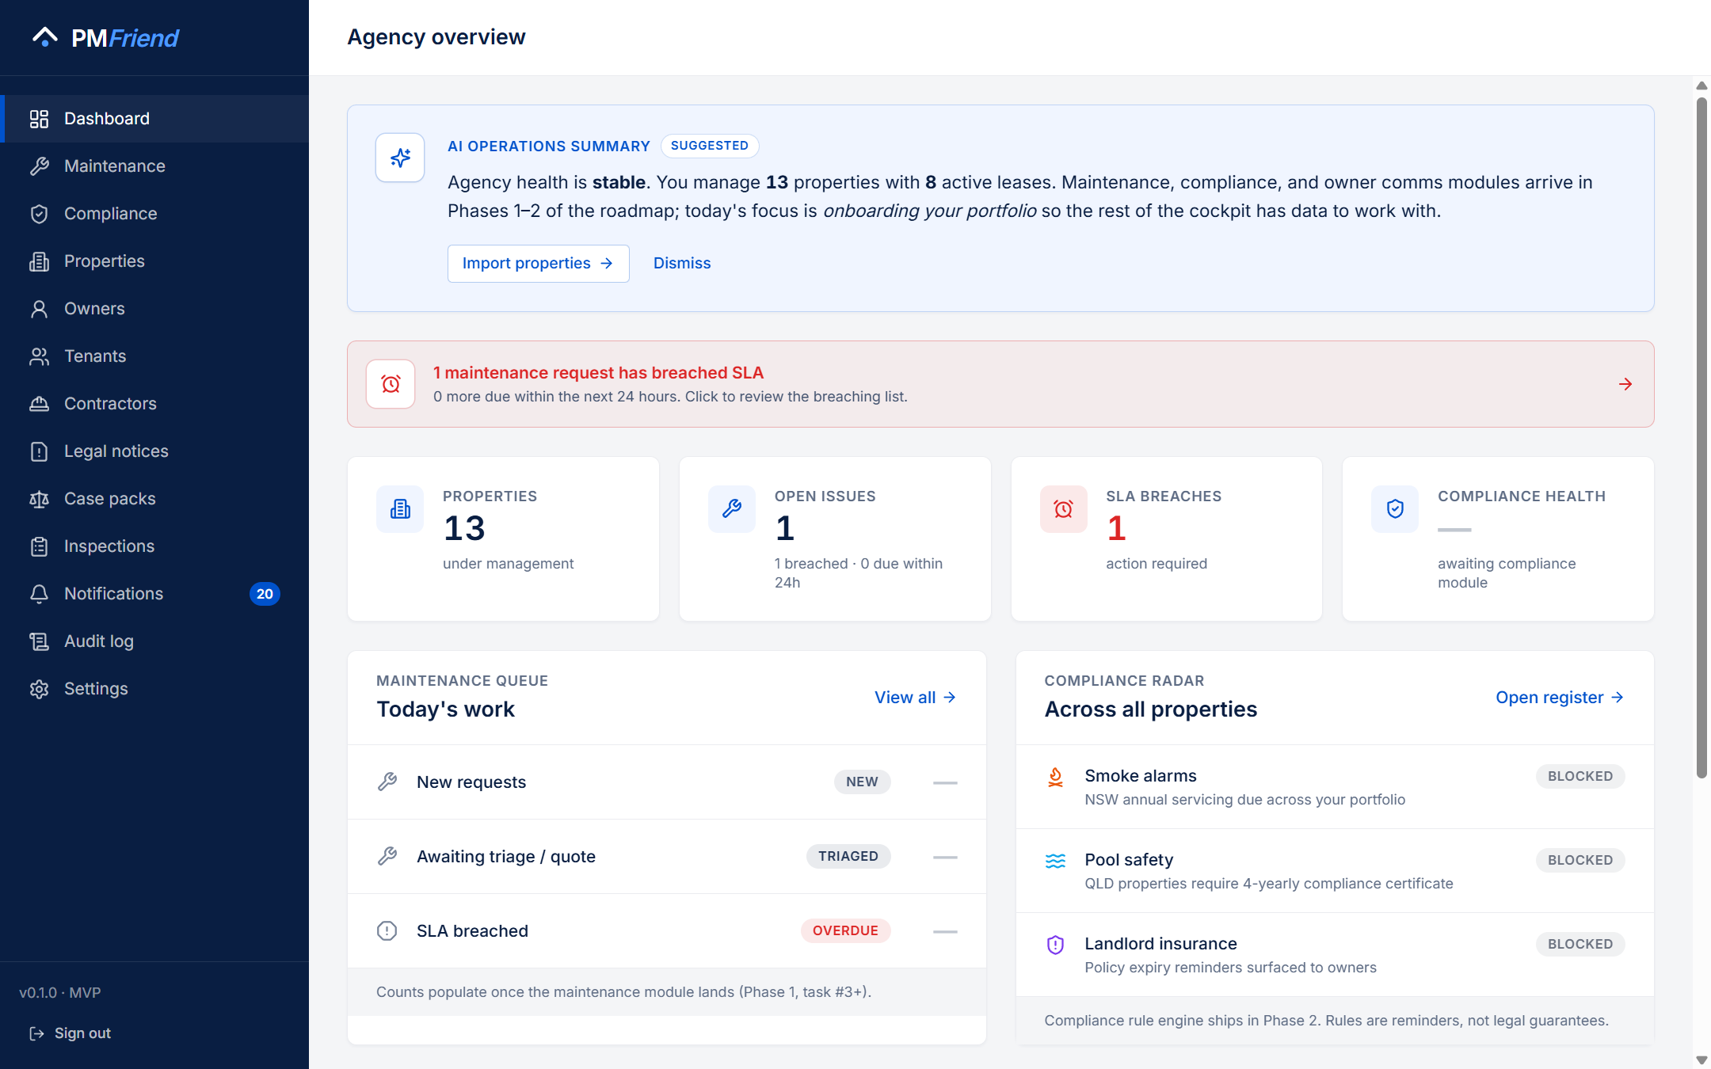
Task: Click Open register link
Action: 1559,698
